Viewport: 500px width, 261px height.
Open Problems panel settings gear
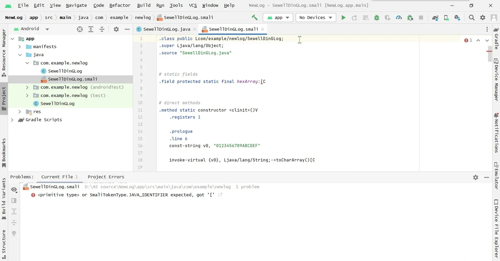(476, 177)
